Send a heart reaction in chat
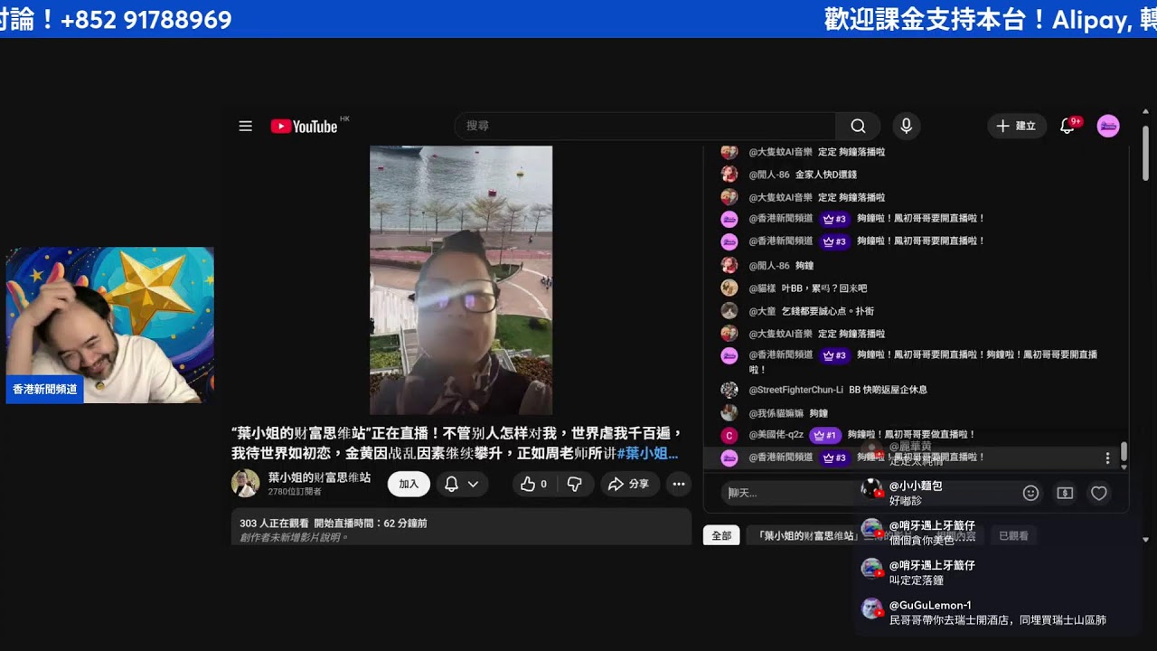 coord(1099,493)
